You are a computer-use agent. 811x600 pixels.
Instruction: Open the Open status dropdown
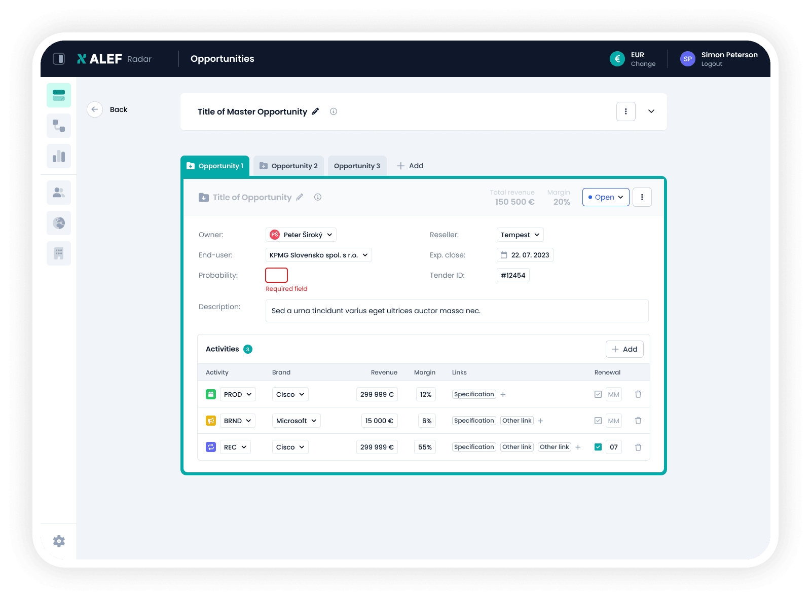[606, 197]
